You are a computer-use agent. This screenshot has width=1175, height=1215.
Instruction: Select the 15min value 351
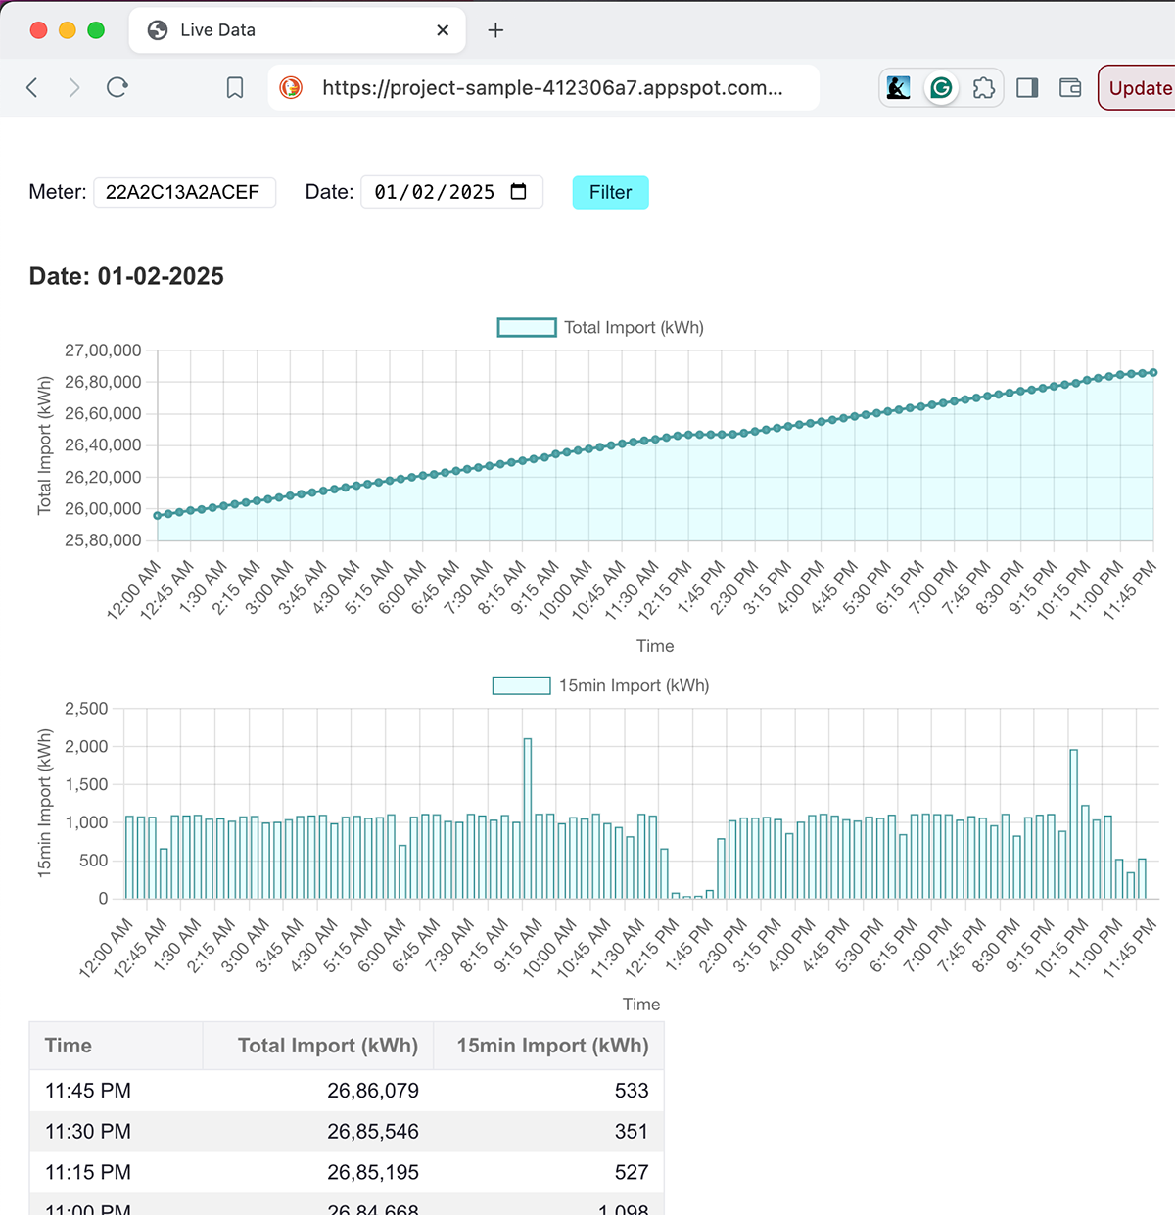(x=632, y=1132)
